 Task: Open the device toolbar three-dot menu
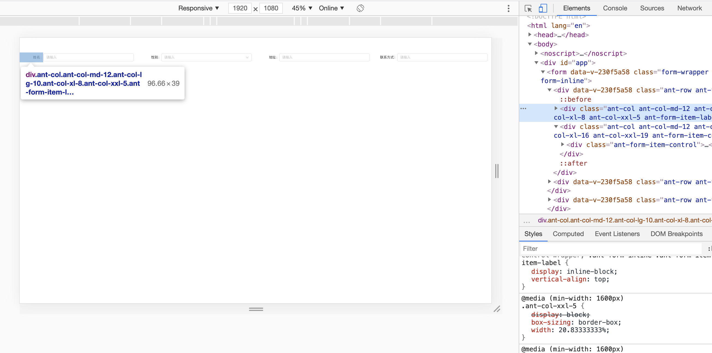(x=508, y=8)
